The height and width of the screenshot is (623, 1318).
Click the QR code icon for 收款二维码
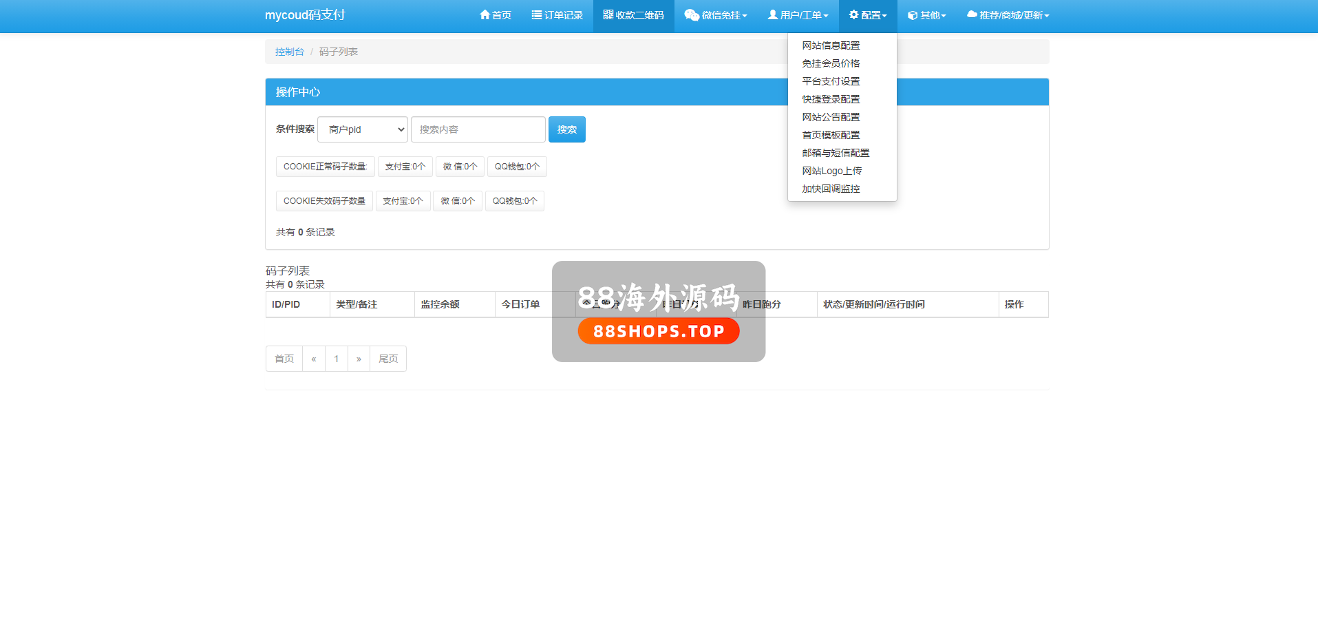click(608, 15)
